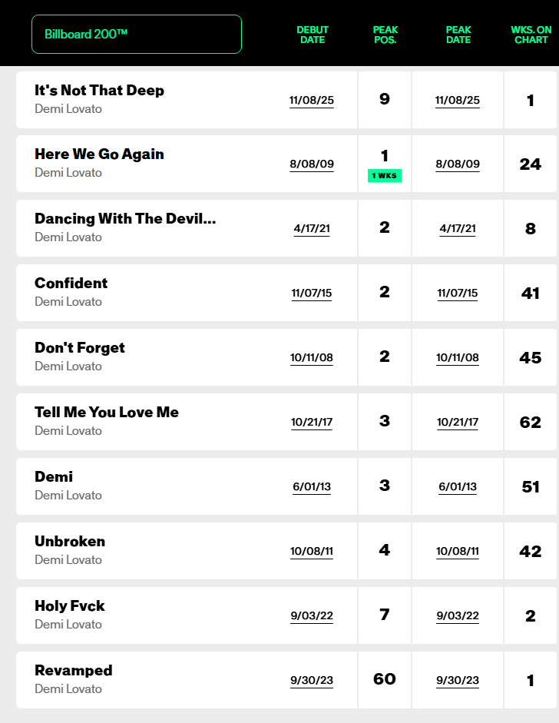Viewport: 559px width, 723px height.
Task: Open peak date link for Unbroken
Action: [x=458, y=552]
